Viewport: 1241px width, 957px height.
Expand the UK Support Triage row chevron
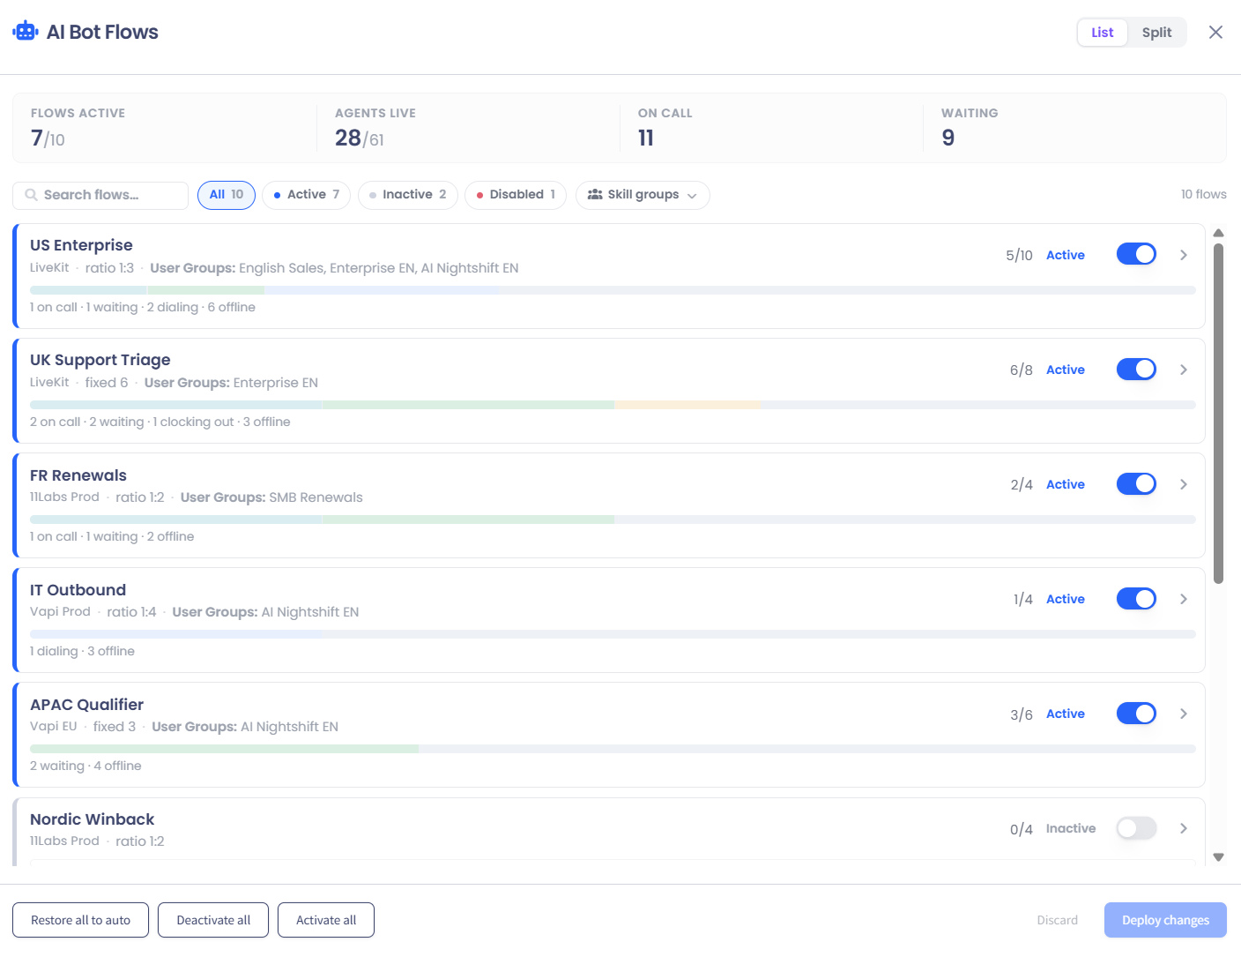pos(1184,370)
